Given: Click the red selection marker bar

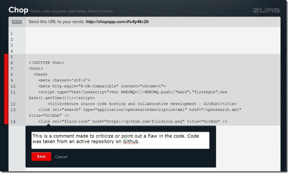Looking at the screenshot, I should pos(6,89).
